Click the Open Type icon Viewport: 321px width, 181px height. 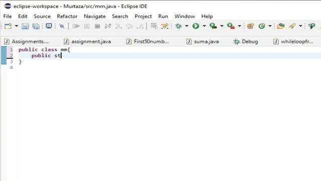click(281, 26)
